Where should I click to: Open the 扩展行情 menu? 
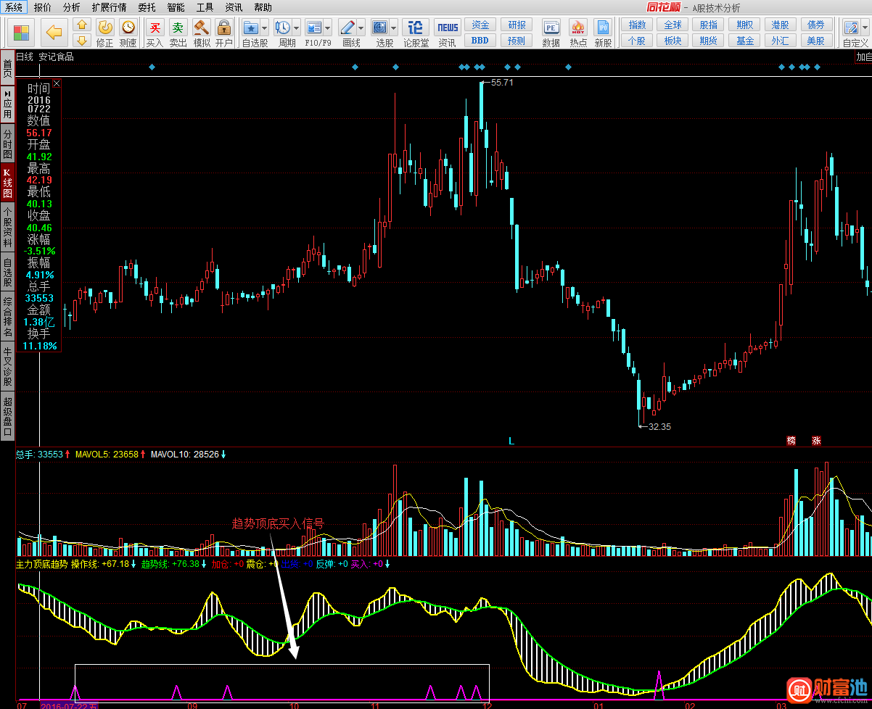110,7
